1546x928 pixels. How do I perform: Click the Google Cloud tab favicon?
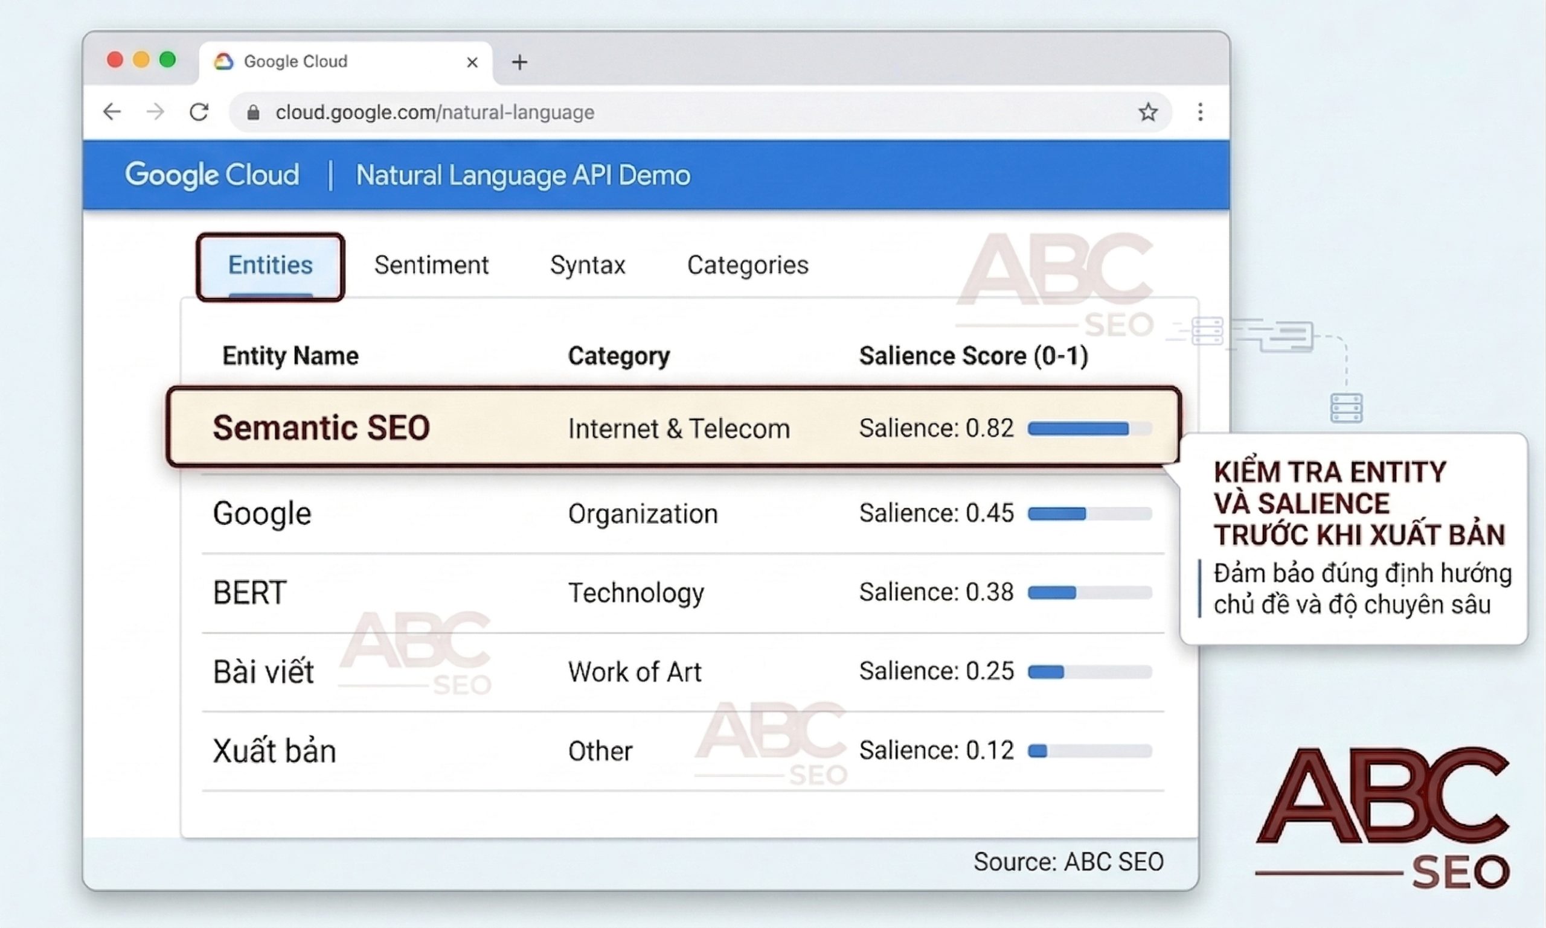(223, 62)
